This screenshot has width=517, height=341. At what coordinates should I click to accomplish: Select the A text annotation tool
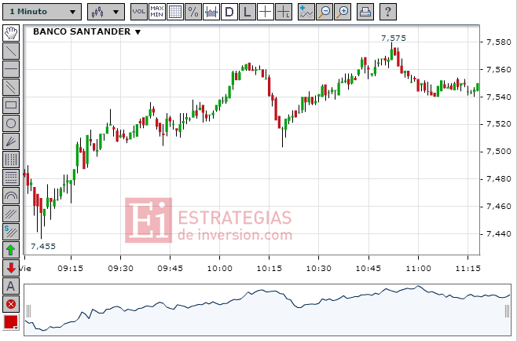point(11,286)
